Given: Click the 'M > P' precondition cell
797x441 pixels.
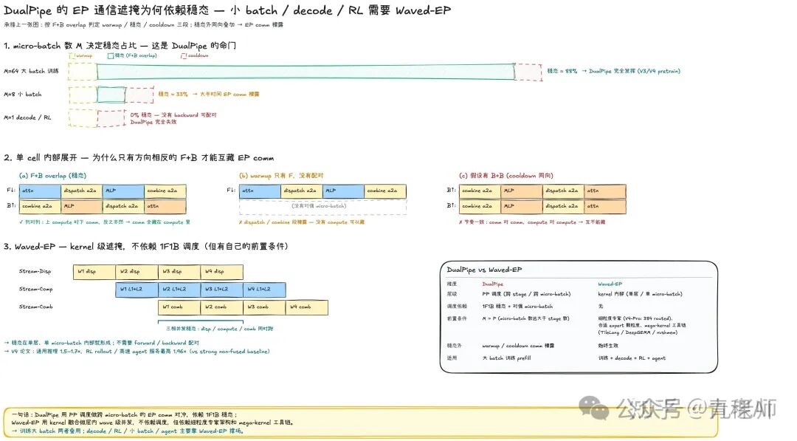Looking at the screenshot, I should tap(525, 318).
